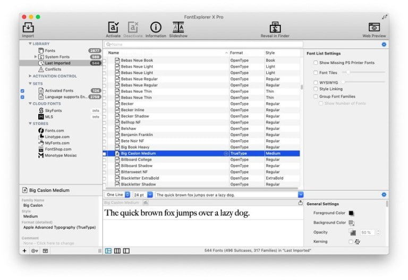
Task: Open the MLS cloud fonts entry
Action: pos(49,117)
